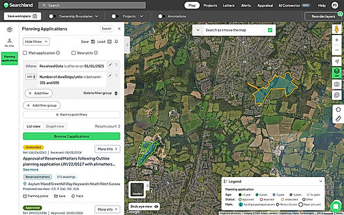
Task: Change the AND operator selector
Action: click(x=31, y=77)
